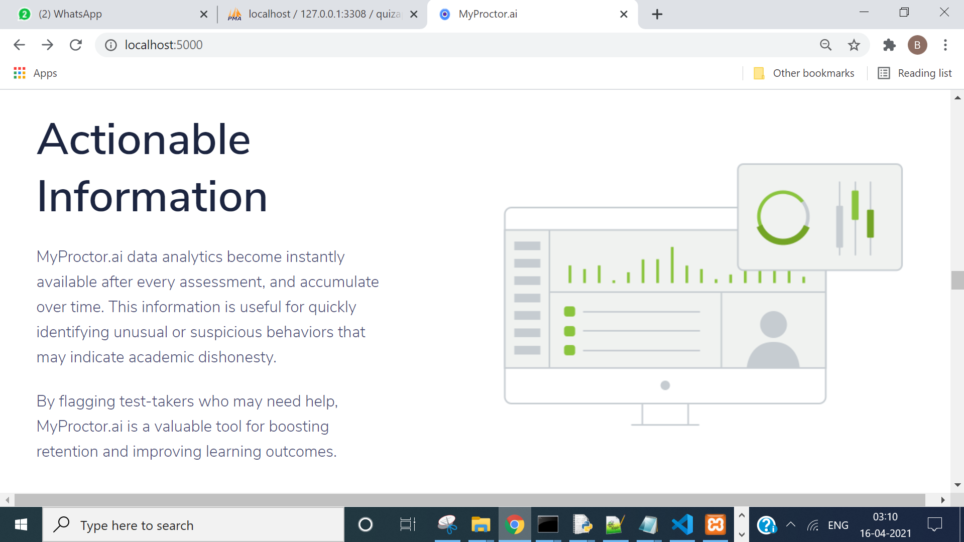This screenshot has width=964, height=542.
Task: Click the MyProctor.ai tab icon
Action: pos(444,13)
